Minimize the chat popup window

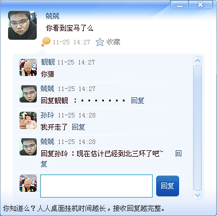pyautogui.click(x=180, y=5)
